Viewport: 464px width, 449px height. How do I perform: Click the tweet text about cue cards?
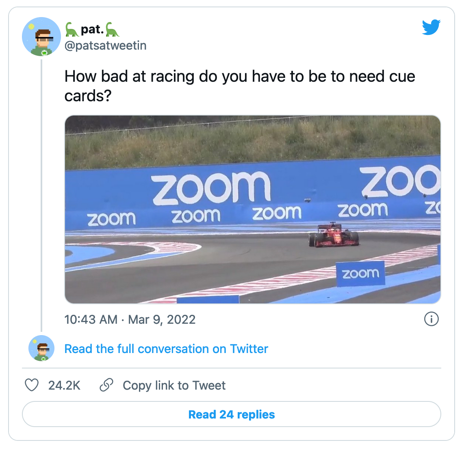(x=240, y=85)
